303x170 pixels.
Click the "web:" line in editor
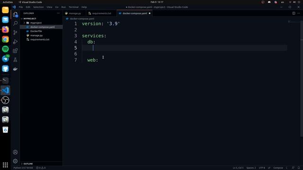tap(93, 60)
